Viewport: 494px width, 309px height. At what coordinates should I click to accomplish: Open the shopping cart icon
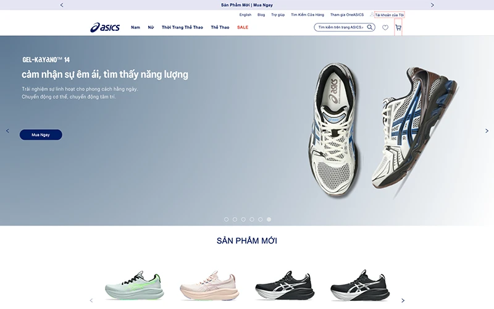(398, 28)
